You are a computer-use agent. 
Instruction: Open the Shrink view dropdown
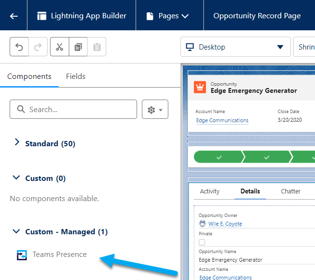[x=304, y=47]
